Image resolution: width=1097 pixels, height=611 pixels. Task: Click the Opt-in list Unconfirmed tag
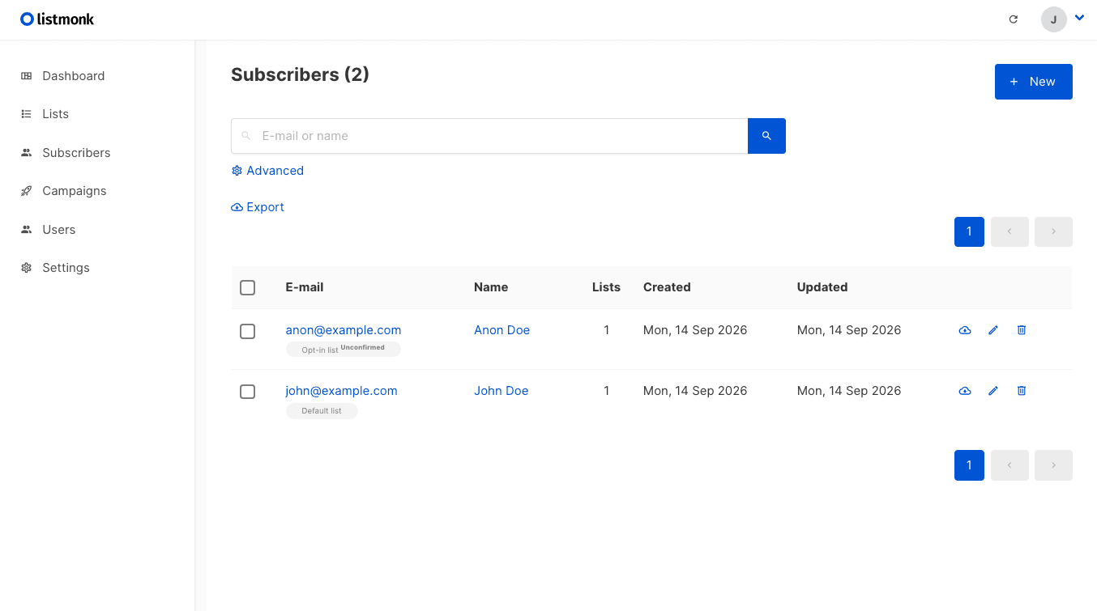[x=344, y=350]
